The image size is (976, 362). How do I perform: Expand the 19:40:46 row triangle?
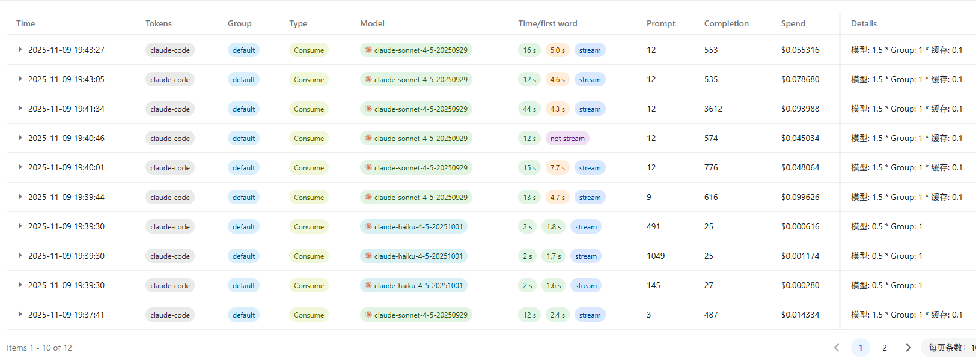(20, 138)
